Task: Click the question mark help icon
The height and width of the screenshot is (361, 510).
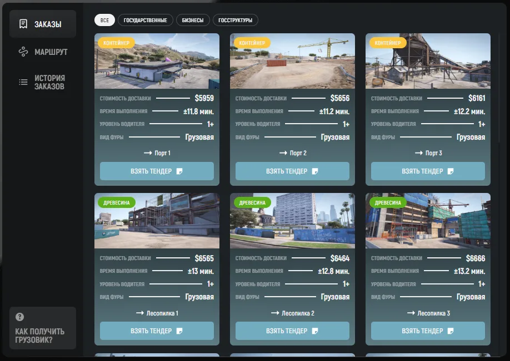Action: click(19, 317)
